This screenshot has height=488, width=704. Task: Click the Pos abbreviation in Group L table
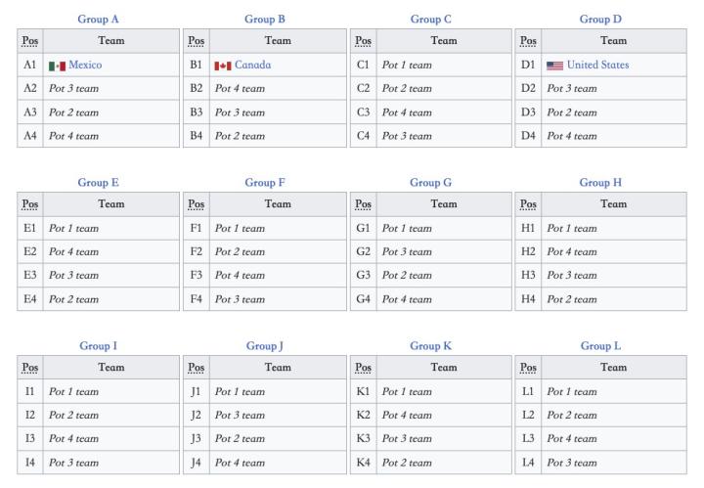point(528,368)
